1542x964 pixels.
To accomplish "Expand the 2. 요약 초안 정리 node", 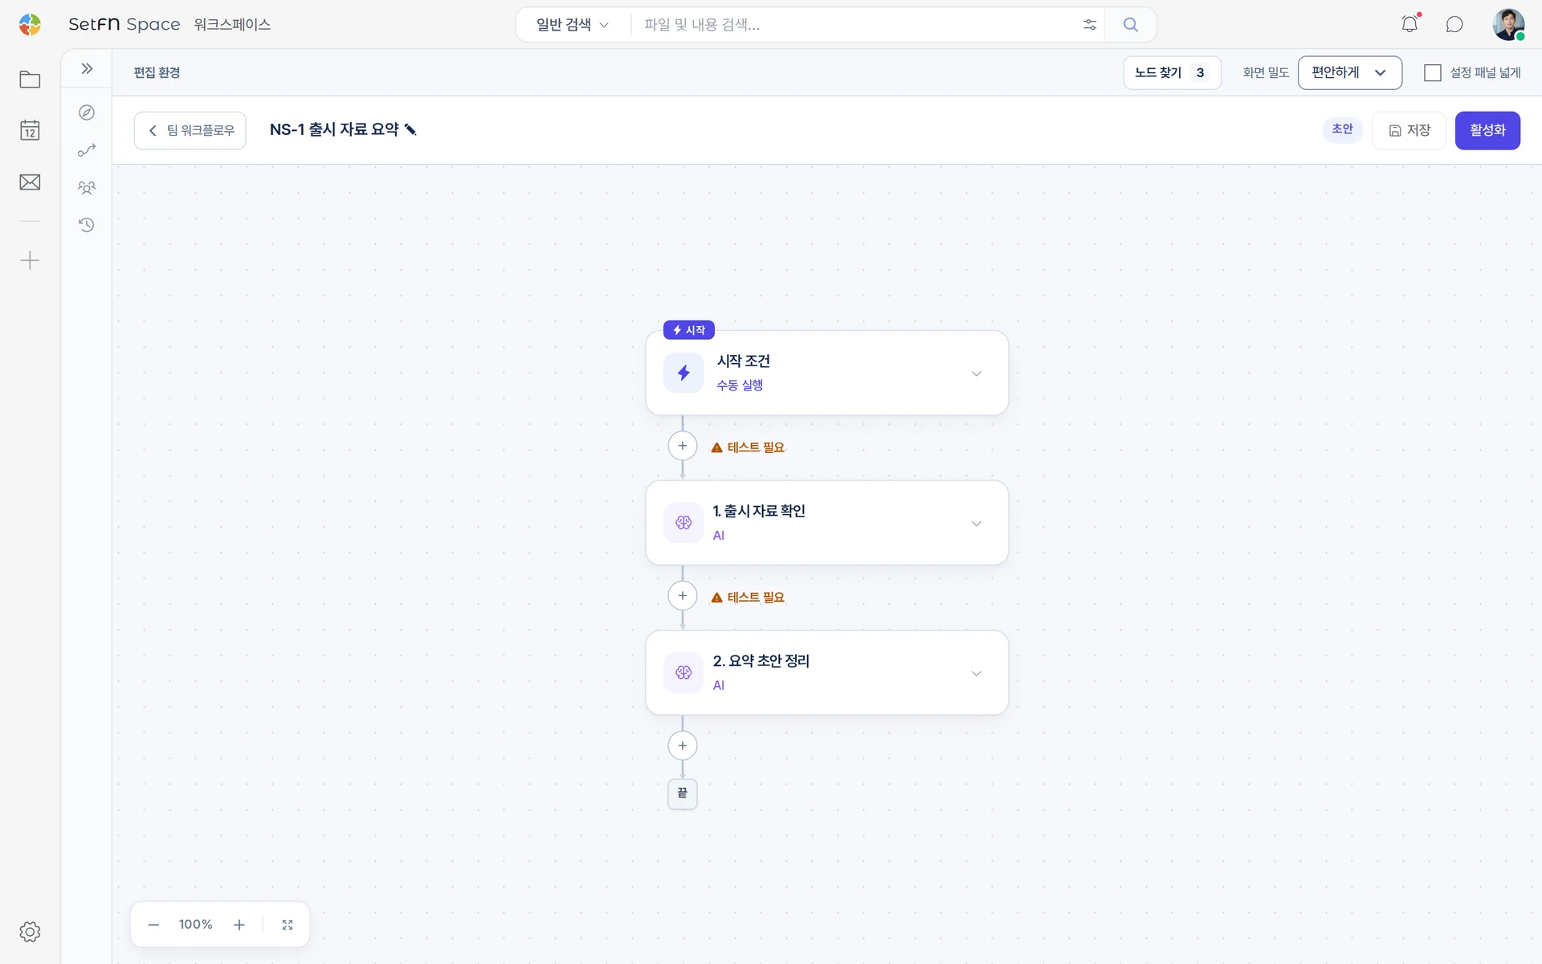I will [977, 673].
